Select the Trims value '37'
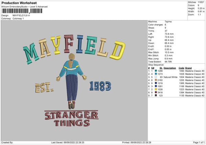The width and height of the screenshot is (206, 145). 166,31
